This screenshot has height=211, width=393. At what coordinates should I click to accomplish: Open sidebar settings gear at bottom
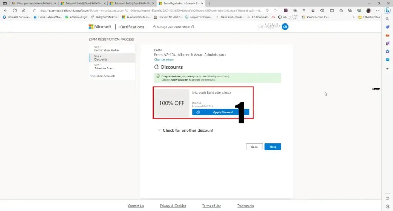point(388,206)
